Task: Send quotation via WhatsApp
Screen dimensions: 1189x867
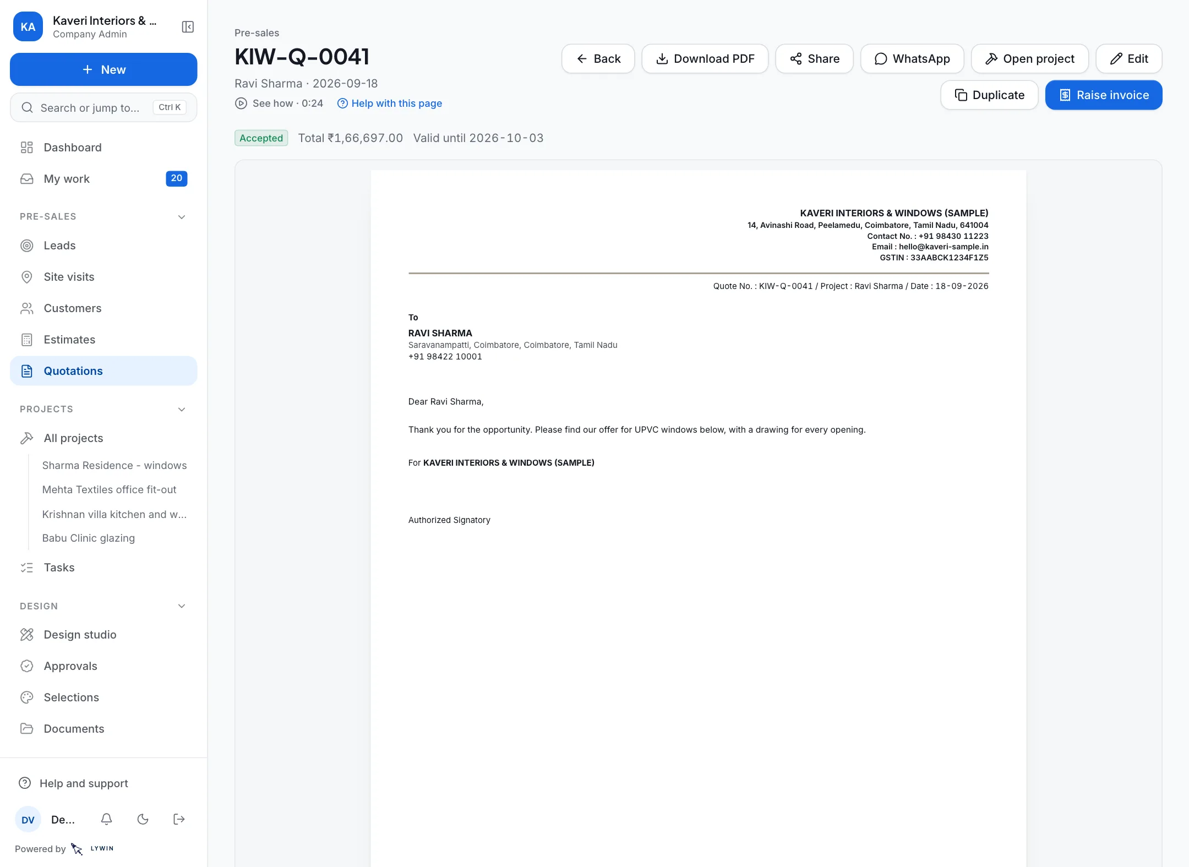Action: [912, 59]
